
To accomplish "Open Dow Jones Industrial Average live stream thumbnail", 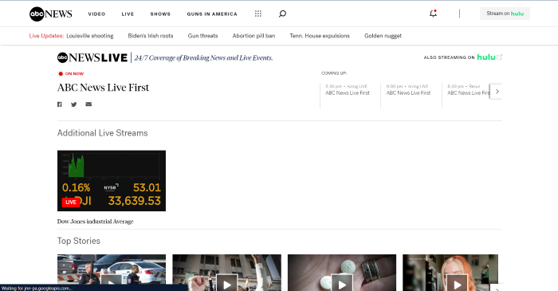I will [112, 181].
